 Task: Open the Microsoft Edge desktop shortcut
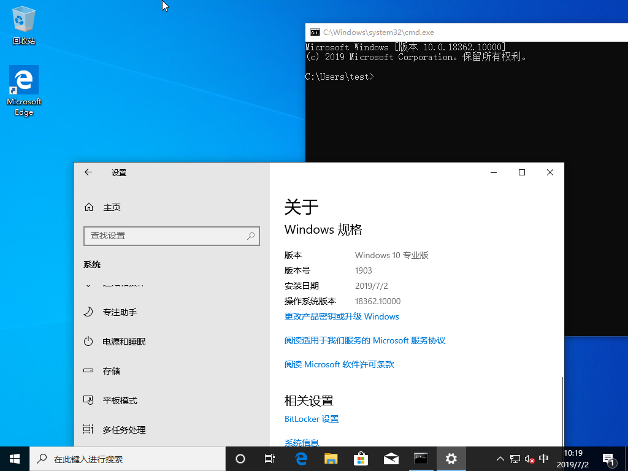pyautogui.click(x=24, y=91)
